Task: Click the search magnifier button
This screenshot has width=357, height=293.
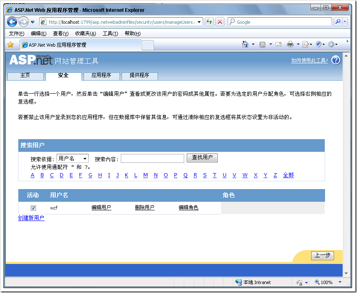Action: coord(338,22)
